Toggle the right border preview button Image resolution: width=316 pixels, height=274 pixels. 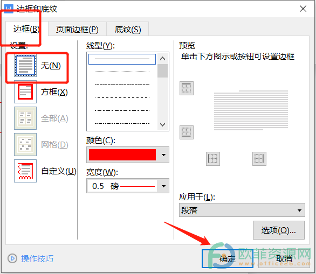[x=259, y=159]
